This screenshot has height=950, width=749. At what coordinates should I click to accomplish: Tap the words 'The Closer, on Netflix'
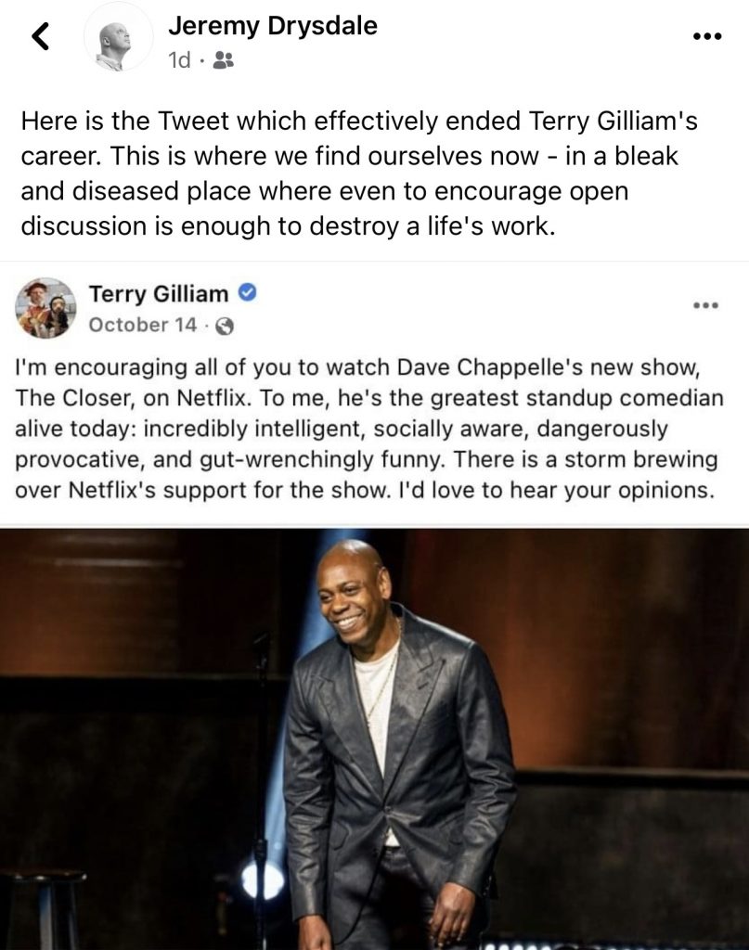132,398
